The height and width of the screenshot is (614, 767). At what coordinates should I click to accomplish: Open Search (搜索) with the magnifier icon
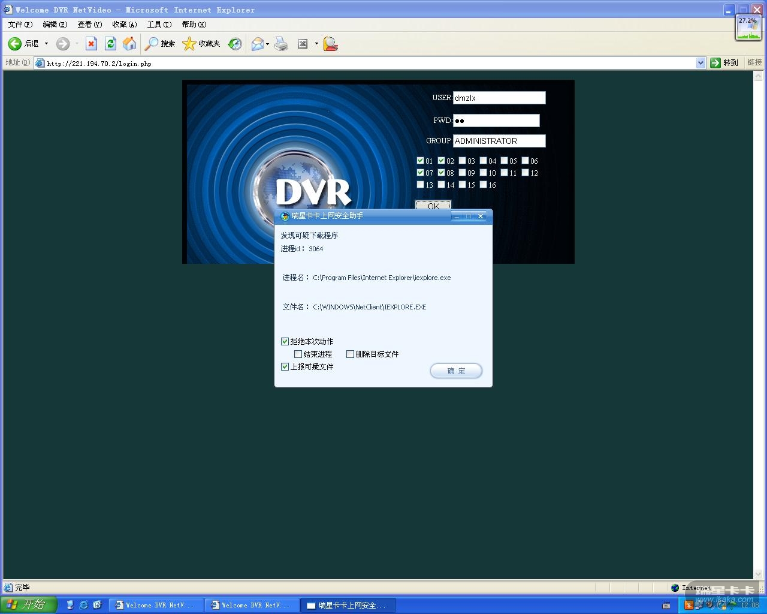[x=160, y=44]
